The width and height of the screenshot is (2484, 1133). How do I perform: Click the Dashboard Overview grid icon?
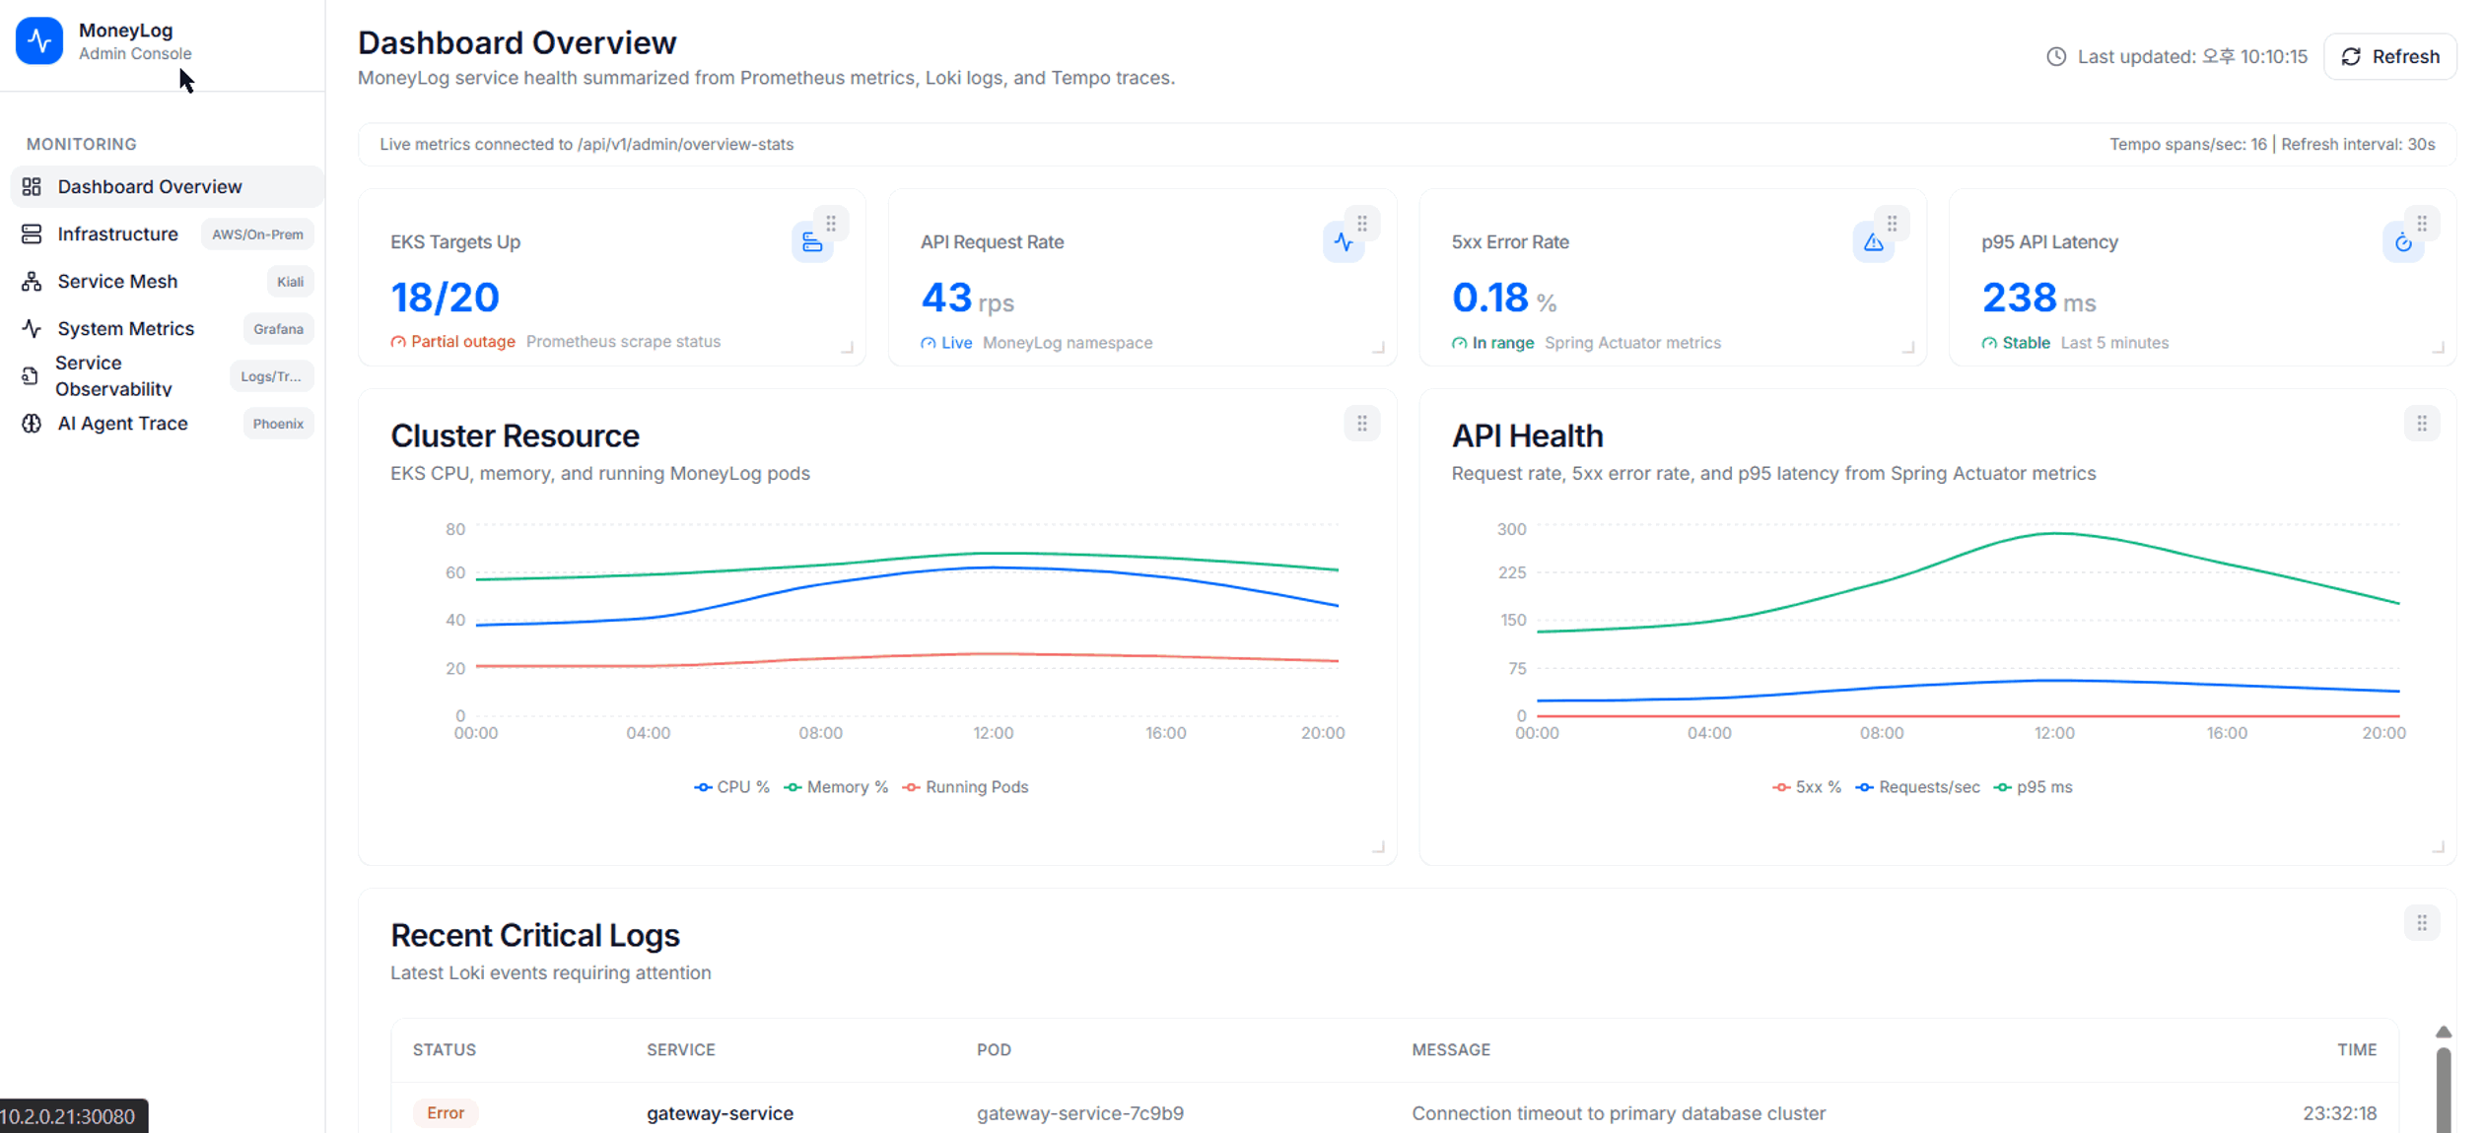tap(32, 187)
